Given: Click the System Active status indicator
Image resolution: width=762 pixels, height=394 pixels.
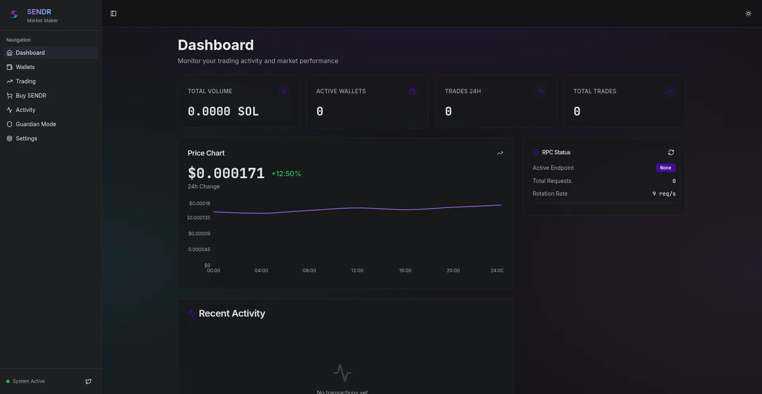Looking at the screenshot, I should click(26, 381).
